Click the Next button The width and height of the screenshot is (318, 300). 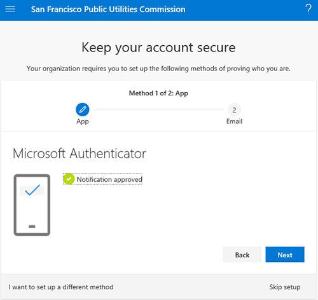(285, 254)
